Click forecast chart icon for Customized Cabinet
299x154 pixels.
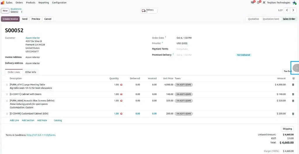click(121, 114)
